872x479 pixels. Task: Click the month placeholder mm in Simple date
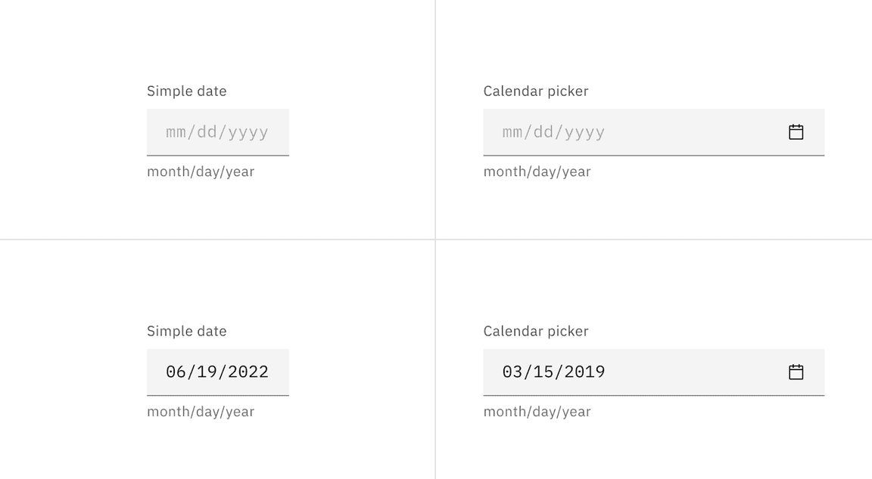click(x=175, y=131)
